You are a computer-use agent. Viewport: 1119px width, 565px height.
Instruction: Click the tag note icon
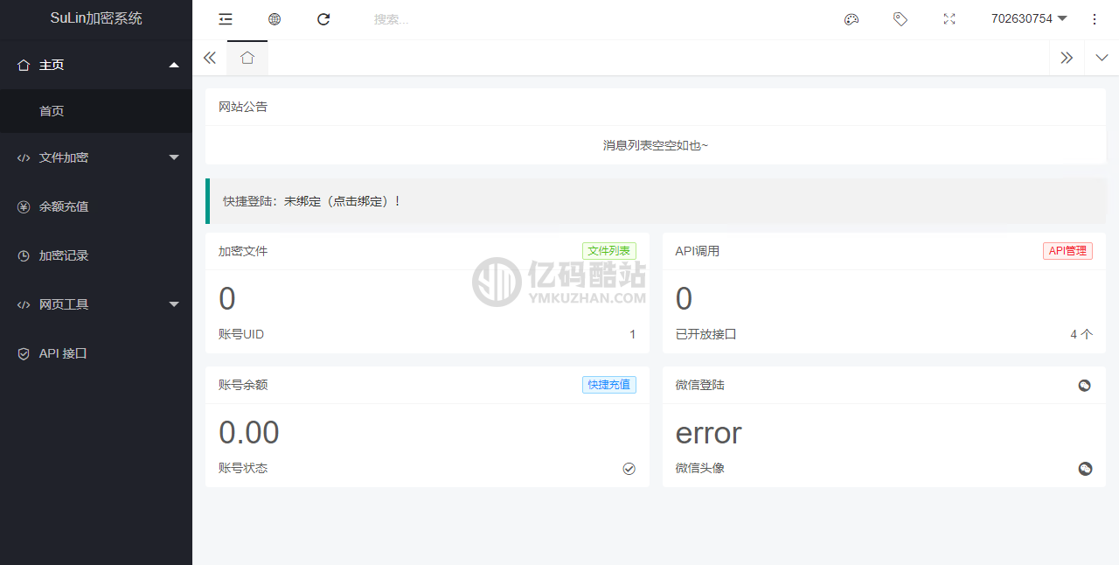tap(900, 19)
